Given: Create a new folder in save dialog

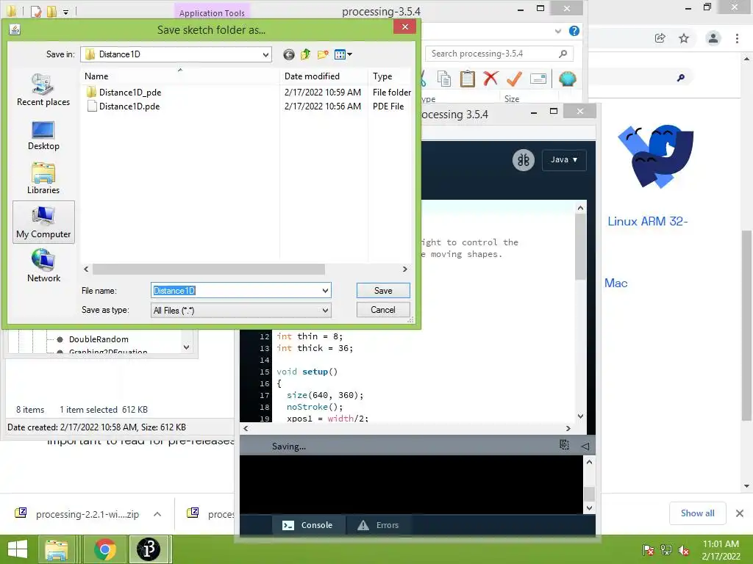Looking at the screenshot, I should 323,54.
